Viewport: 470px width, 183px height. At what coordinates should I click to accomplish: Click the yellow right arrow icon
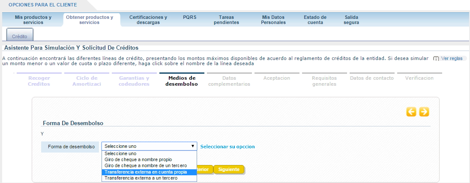424,112
